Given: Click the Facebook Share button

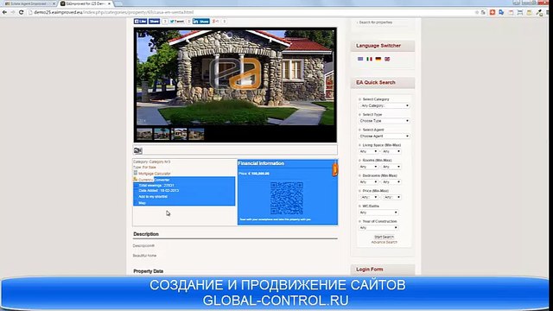Looking at the screenshot, I should 154,22.
